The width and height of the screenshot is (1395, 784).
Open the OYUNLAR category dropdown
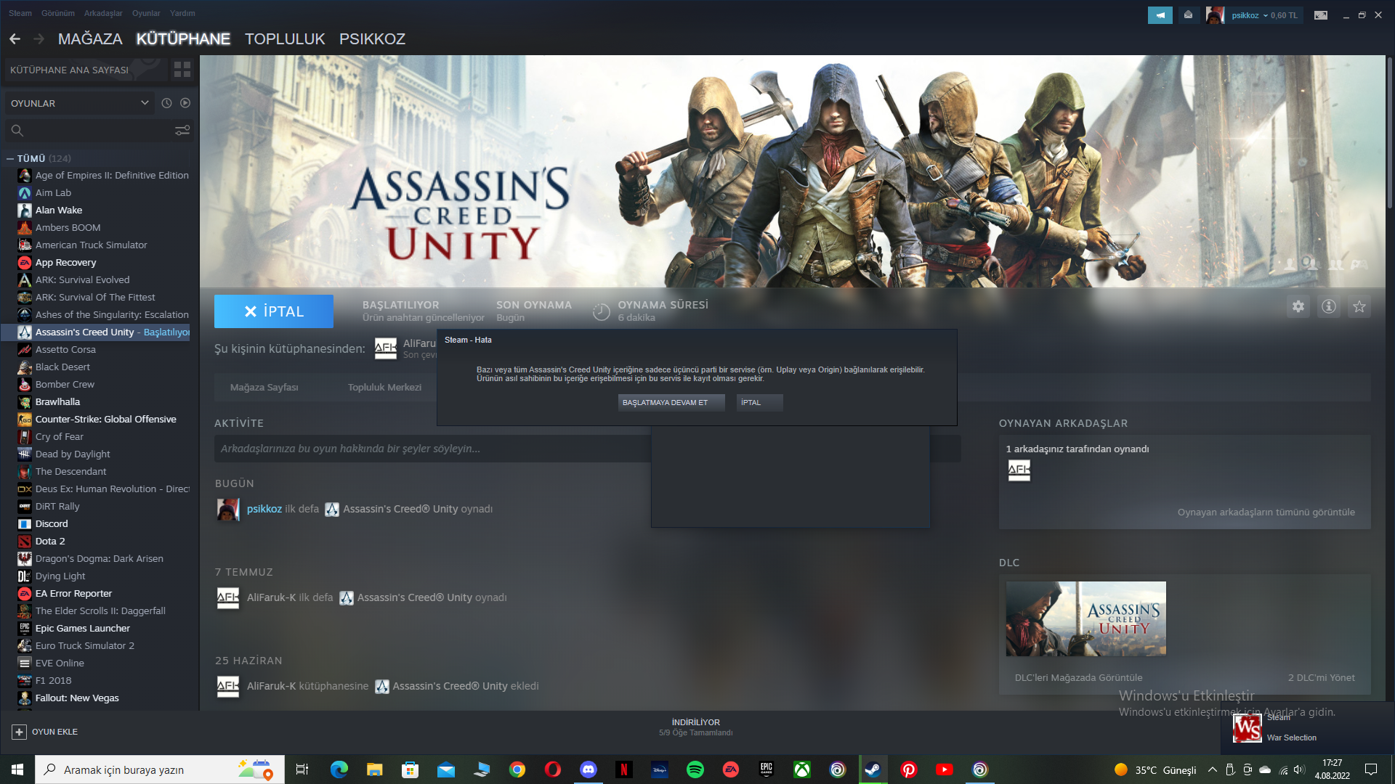(80, 103)
